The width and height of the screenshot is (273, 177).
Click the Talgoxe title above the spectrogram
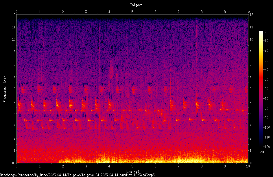pos(136,5)
